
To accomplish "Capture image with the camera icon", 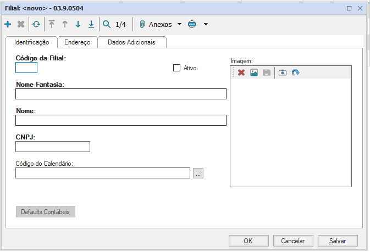I will point(283,72).
